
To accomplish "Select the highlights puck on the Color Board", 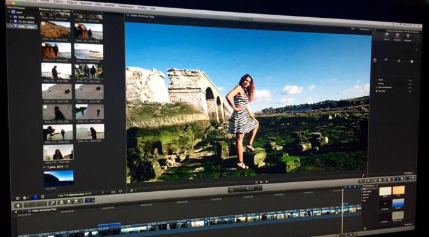I will [x=412, y=62].
